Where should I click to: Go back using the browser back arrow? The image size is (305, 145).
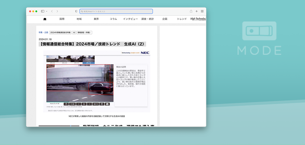[52, 11]
